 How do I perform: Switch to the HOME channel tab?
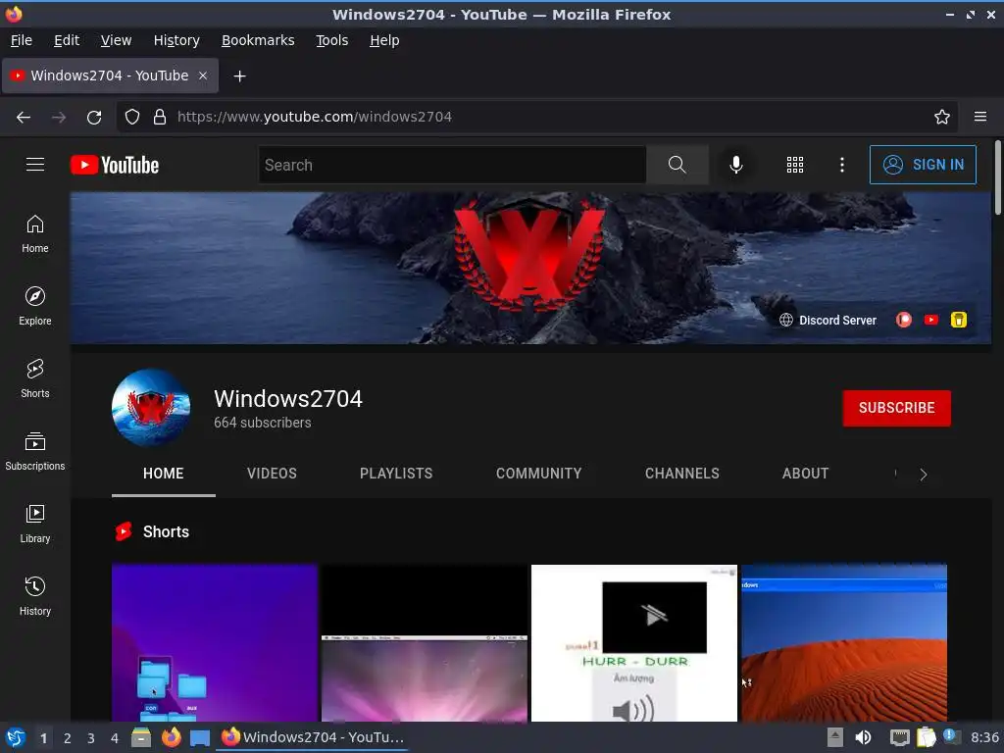(164, 474)
